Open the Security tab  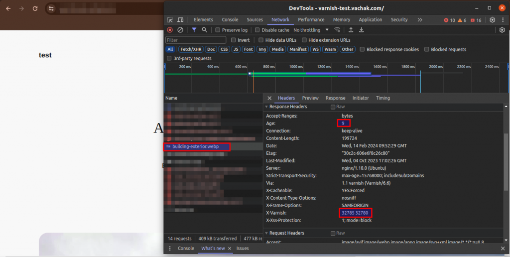399,20
